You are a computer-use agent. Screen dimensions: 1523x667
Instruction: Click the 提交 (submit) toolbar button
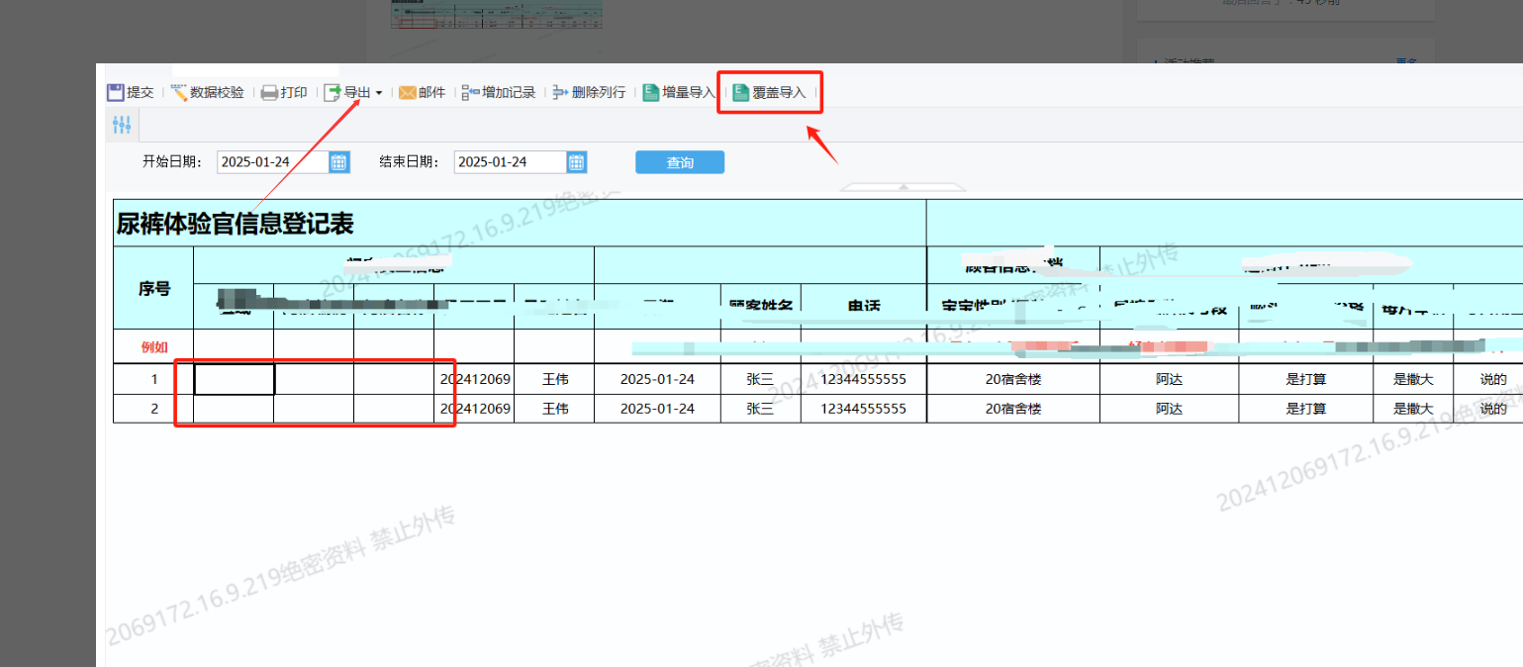click(131, 92)
